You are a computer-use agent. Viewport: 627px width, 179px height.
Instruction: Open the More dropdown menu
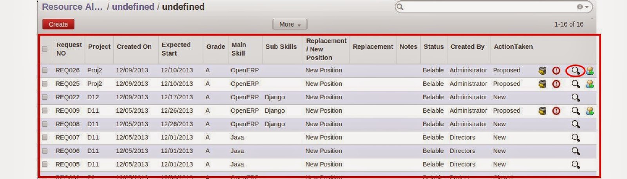(290, 24)
